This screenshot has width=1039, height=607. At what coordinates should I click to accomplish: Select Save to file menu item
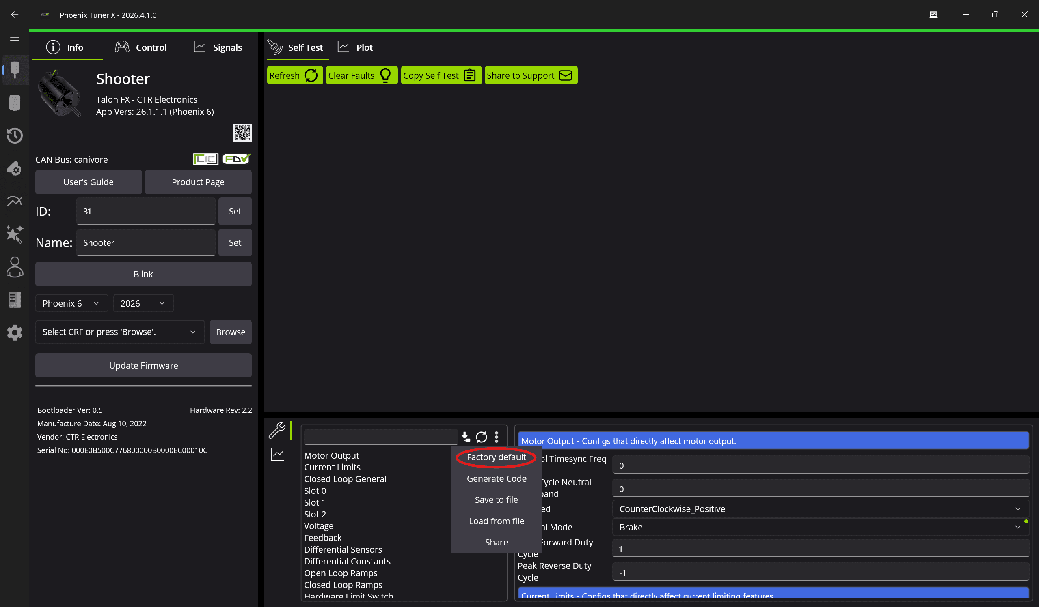[x=497, y=500]
